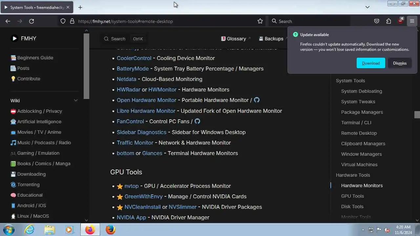Open the NVIDIA App link
The width and height of the screenshot is (420, 236).
(131, 217)
